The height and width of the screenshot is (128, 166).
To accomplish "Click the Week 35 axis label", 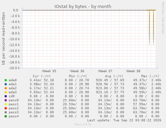I will coord(49,71).
